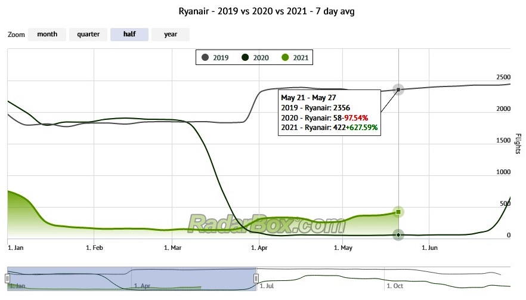Toggle the 2020 series in legend
This screenshot has width=526, height=300.
255,58
